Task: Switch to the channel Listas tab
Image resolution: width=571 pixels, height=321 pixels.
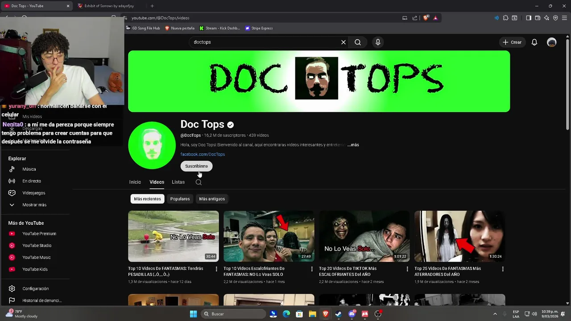Action: [x=178, y=182]
